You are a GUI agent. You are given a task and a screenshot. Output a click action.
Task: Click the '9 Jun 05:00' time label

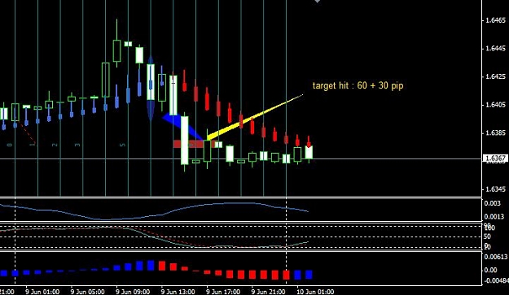click(87, 292)
